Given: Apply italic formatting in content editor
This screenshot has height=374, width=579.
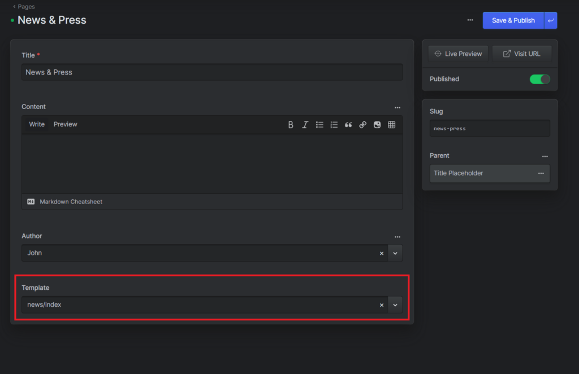Looking at the screenshot, I should pyautogui.click(x=305, y=125).
